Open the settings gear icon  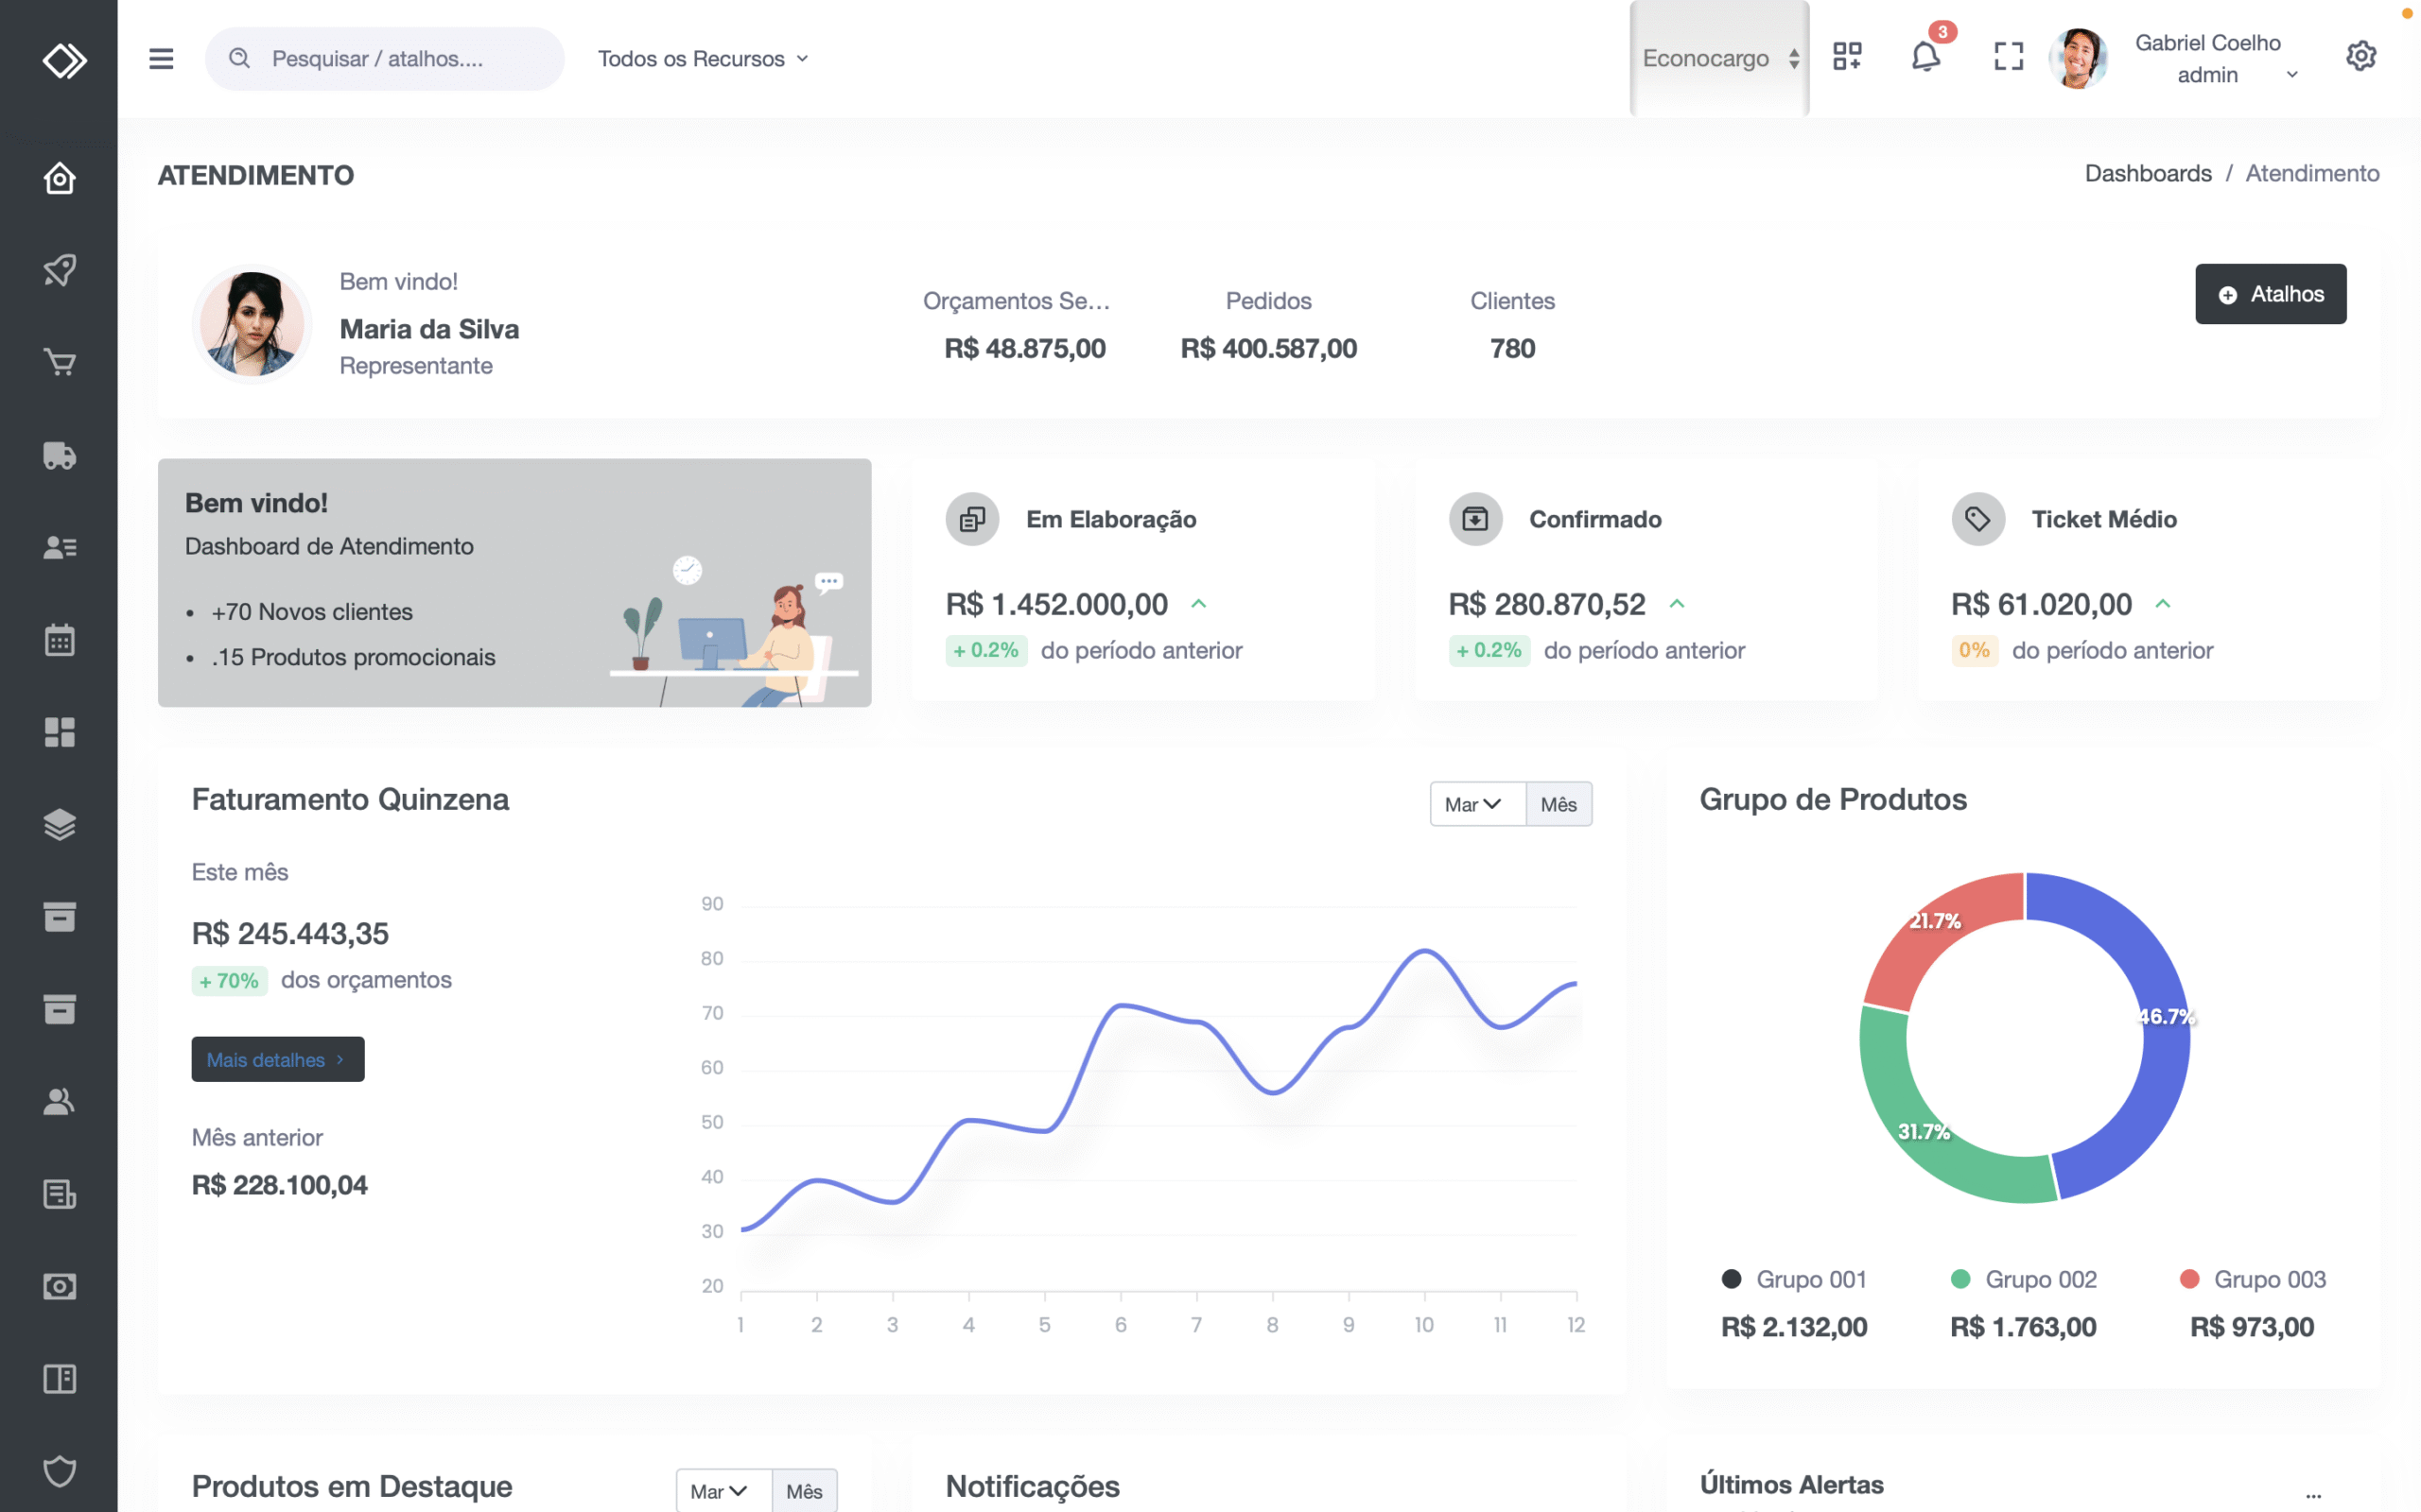pos(2360,56)
